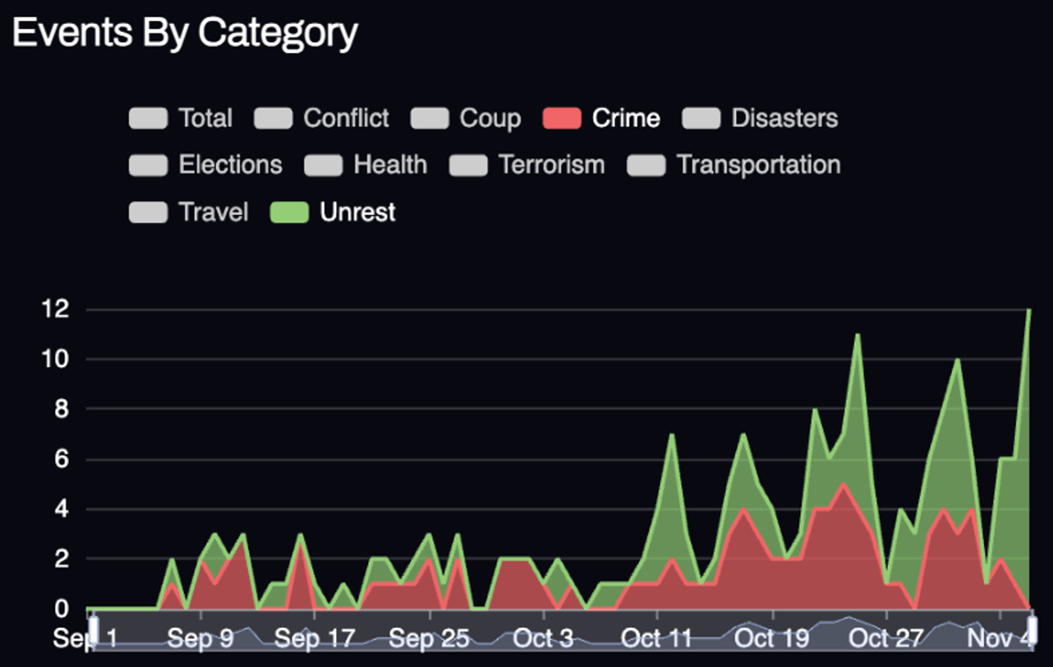Screen dimensions: 1053x667
Task: Enable the Travel legend swatch
Action: (148, 212)
